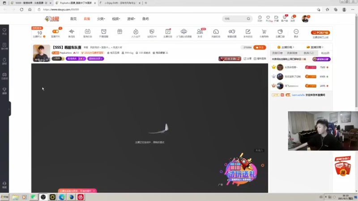The height and width of the screenshot is (201, 358).
Task: Click the trophy icon in left sidebar
Action: point(4,91)
